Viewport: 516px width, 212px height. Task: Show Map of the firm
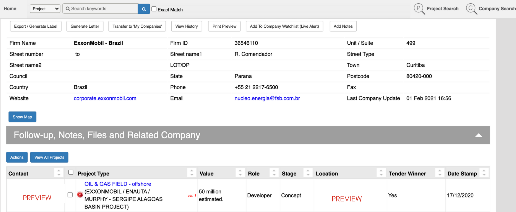[x=22, y=117]
